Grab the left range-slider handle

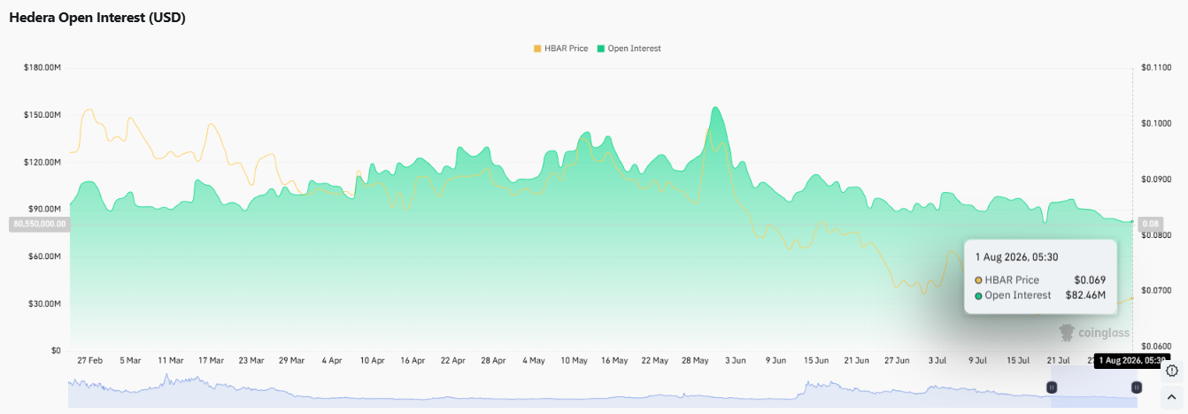point(1052,387)
